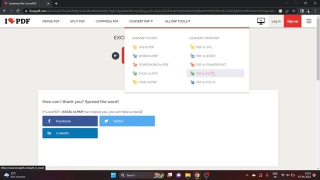Screen dimensions: 320x180
Task: Share this page from address bar
Action: 287,11
